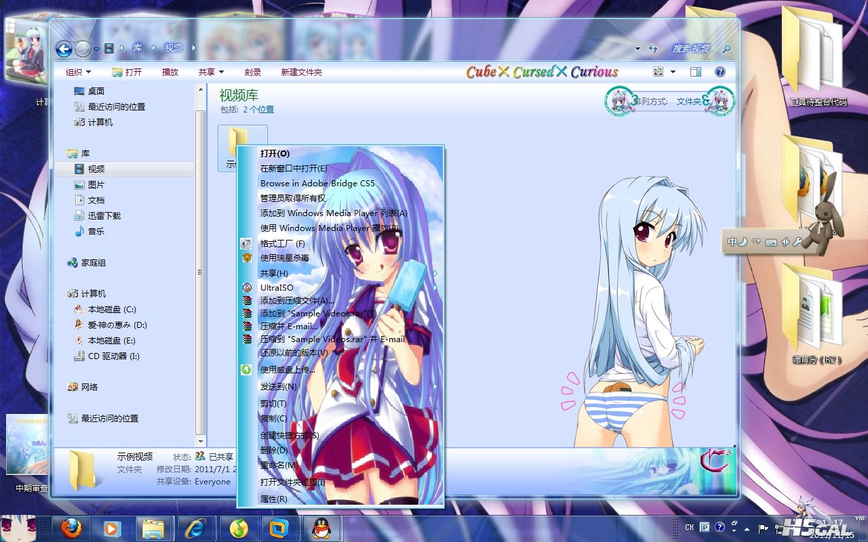Select 重命名(M) in the context menu
Image resolution: width=868 pixels, height=542 pixels.
(279, 465)
